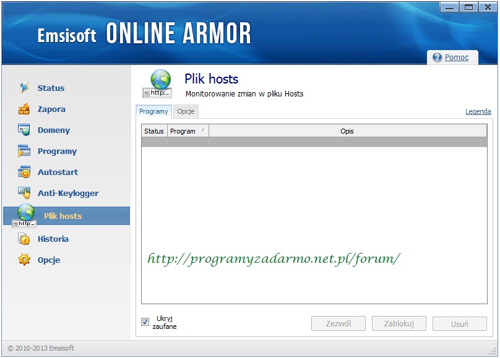
Task: Select the Programy tab
Action: click(x=153, y=112)
